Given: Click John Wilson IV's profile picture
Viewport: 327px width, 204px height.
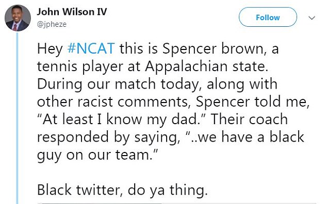Looking at the screenshot, I should click(18, 18).
